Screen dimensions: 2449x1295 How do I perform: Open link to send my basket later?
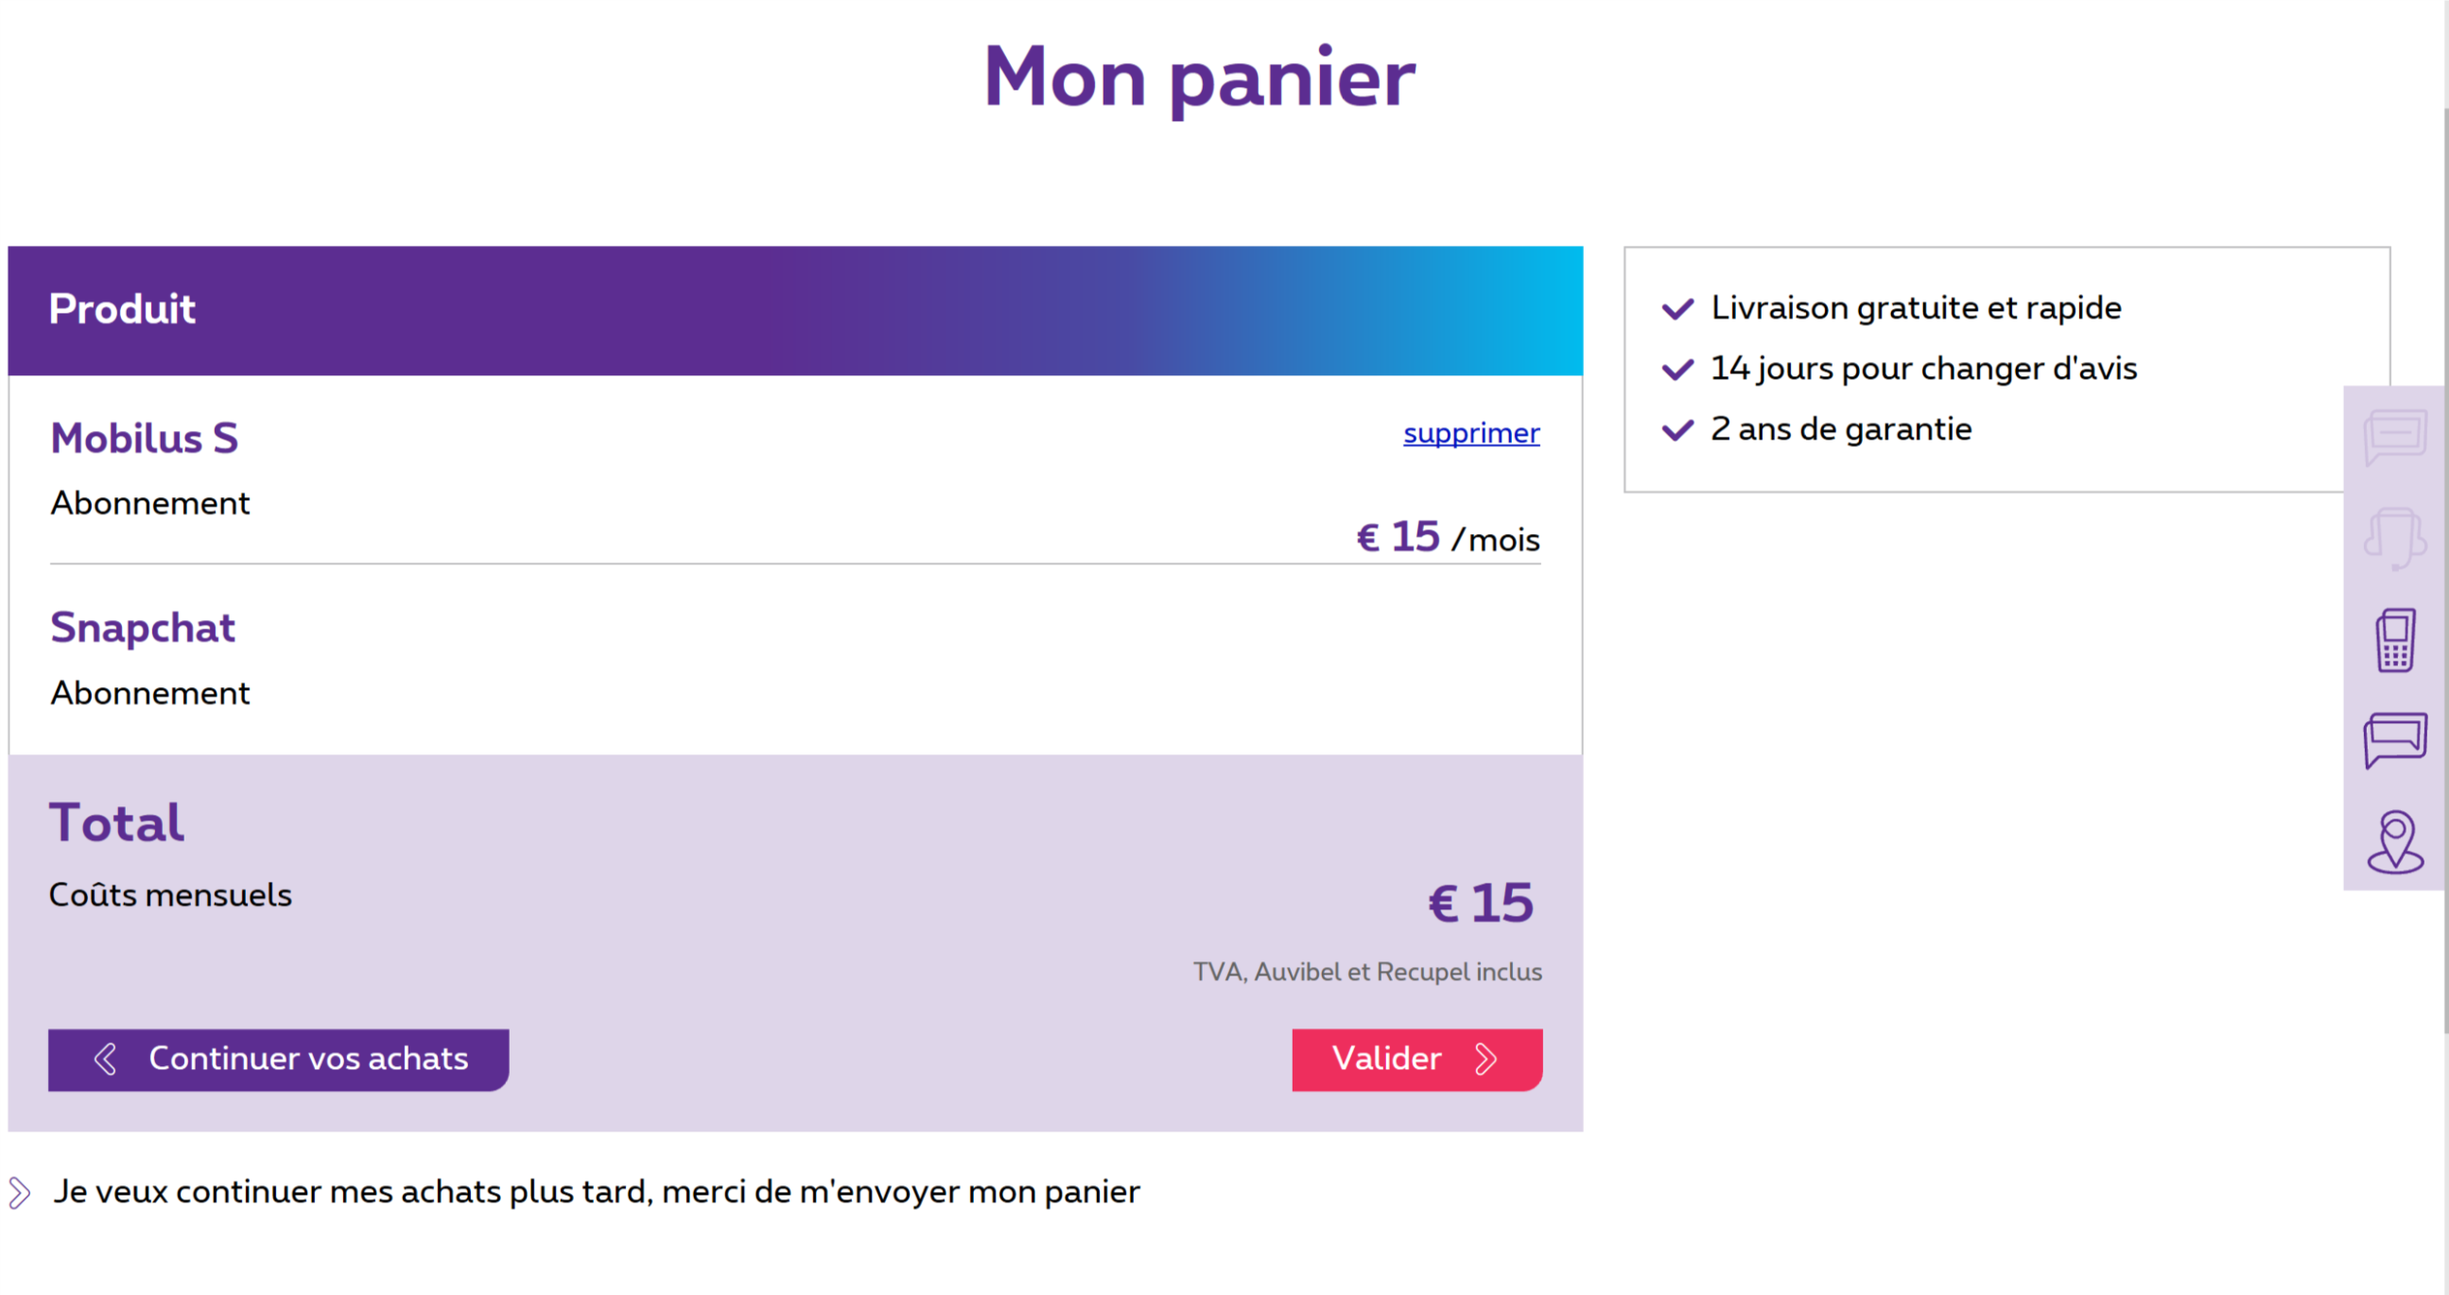tap(596, 1192)
